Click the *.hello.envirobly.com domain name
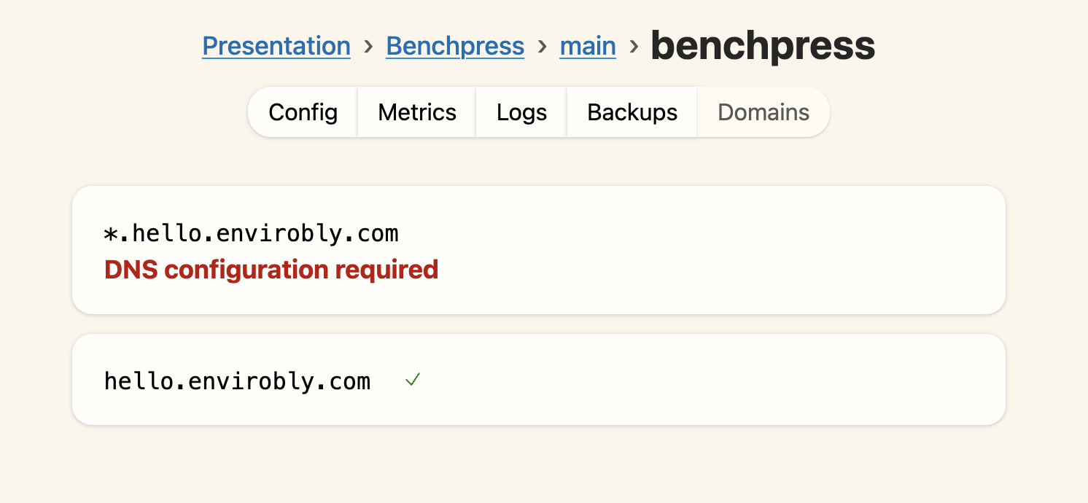1088x503 pixels. pos(252,233)
